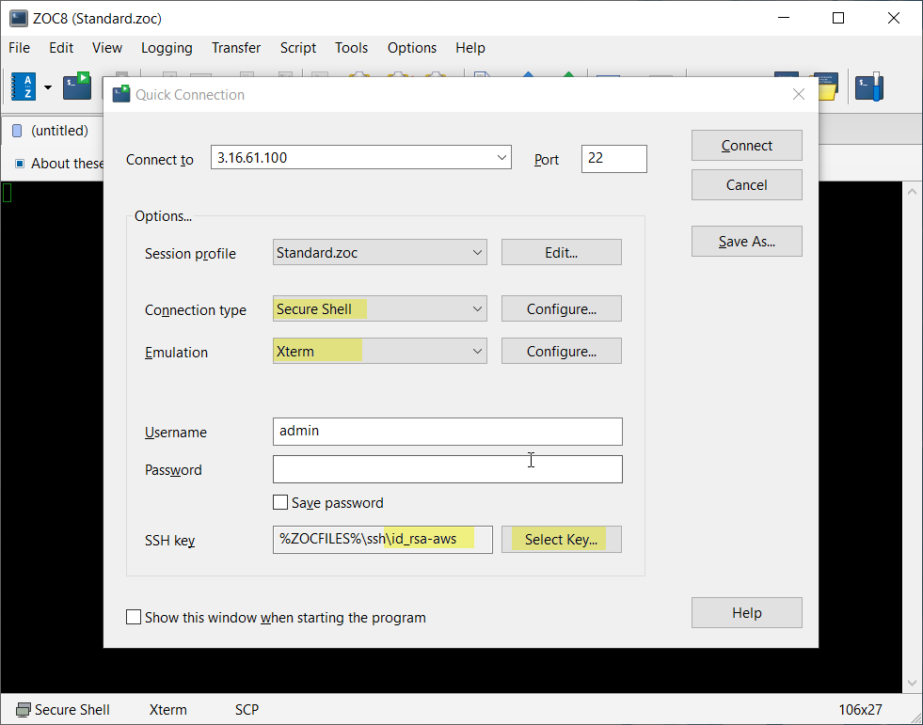
Task: Click Configure... next to Connection type
Action: coord(561,309)
